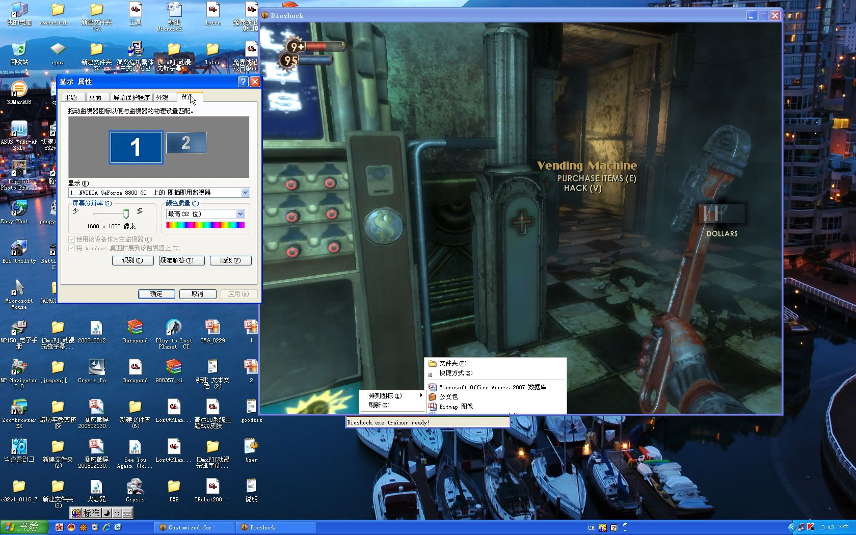Click the 屏幕分辨率 resolution slider handle
This screenshot has width=856, height=535.
(x=126, y=213)
